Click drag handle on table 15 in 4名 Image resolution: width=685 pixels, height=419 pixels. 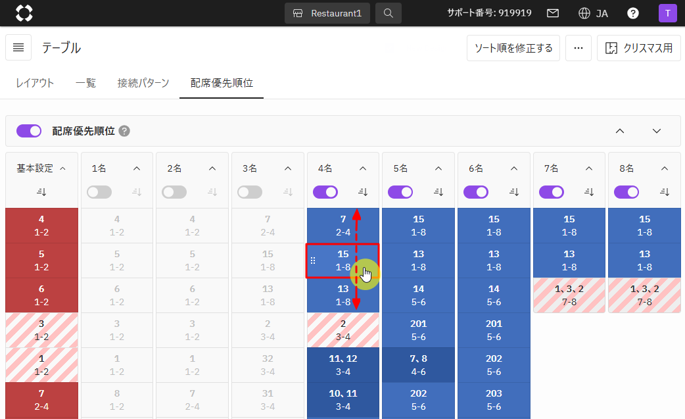coord(313,260)
